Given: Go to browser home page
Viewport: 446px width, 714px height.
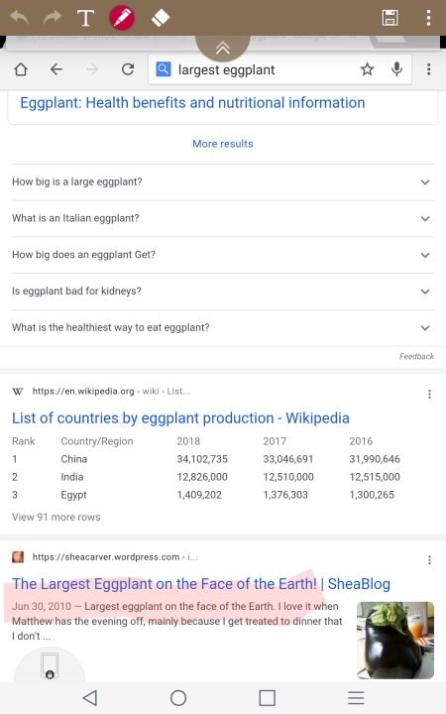Looking at the screenshot, I should [21, 69].
